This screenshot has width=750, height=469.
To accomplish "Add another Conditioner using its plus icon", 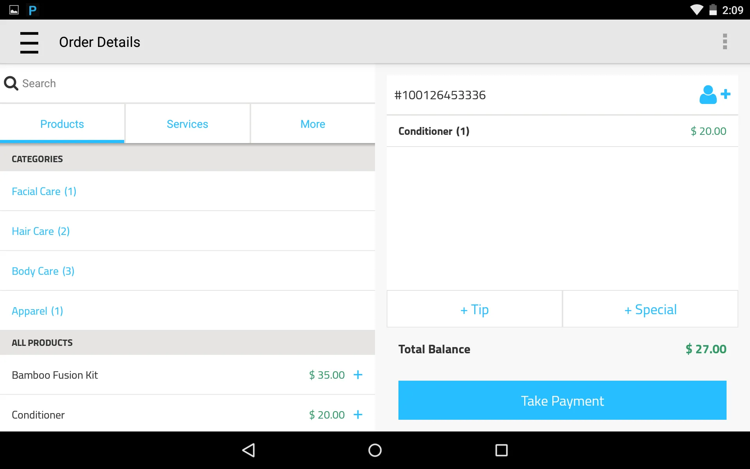I will point(358,415).
